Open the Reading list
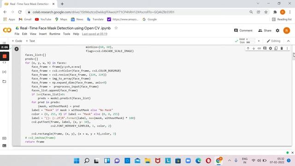Image resolution: width=295 pixels, height=166 pixels. [282, 19]
